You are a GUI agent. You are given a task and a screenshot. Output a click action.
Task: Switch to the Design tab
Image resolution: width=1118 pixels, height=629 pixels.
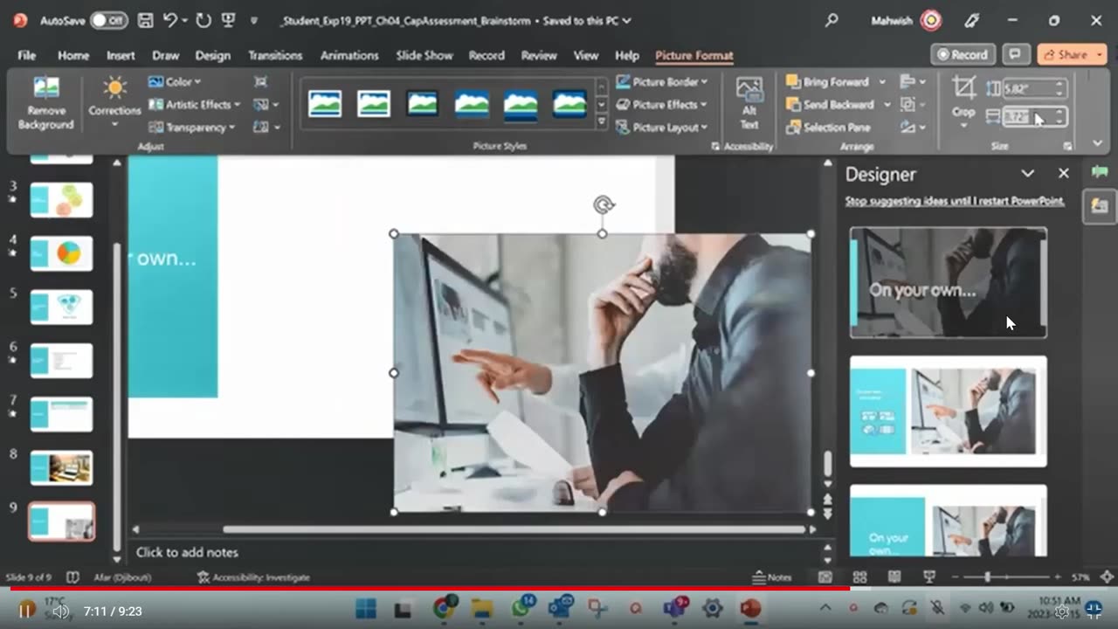(x=212, y=55)
